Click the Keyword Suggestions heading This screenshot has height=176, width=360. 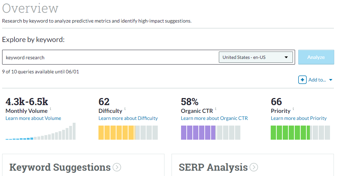tap(60, 167)
